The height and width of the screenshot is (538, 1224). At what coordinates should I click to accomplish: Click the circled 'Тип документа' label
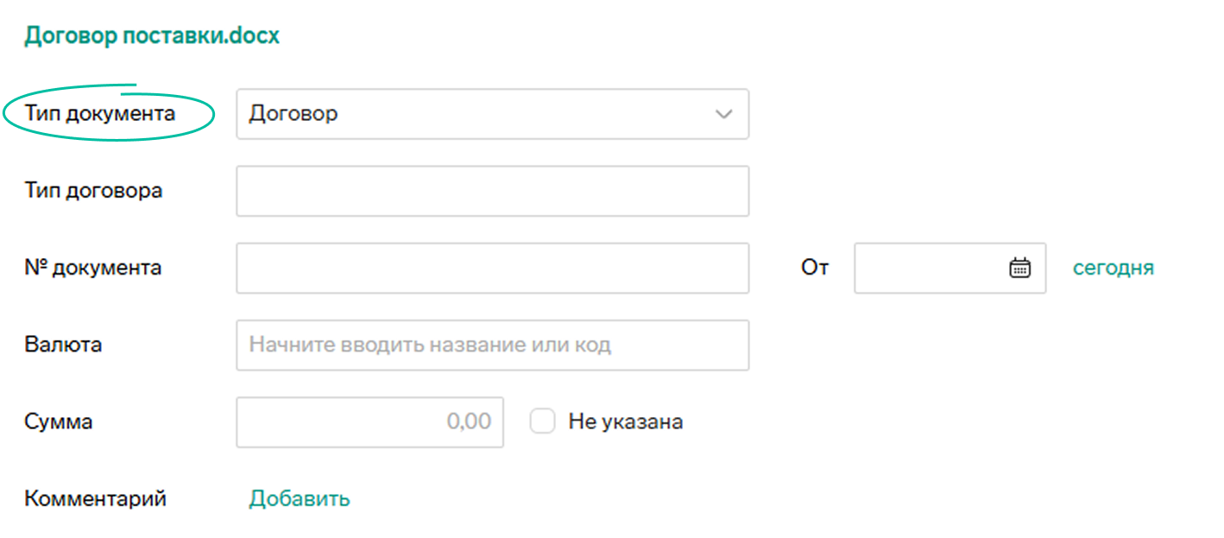coord(100,114)
